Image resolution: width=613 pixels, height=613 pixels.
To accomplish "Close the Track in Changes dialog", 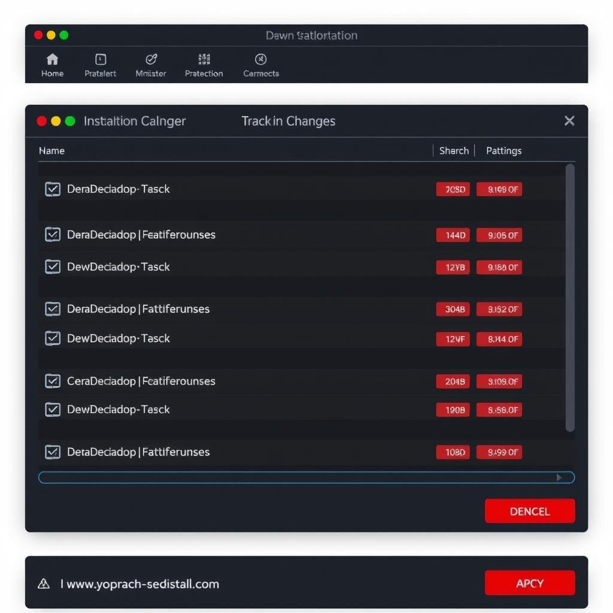I will (x=569, y=121).
